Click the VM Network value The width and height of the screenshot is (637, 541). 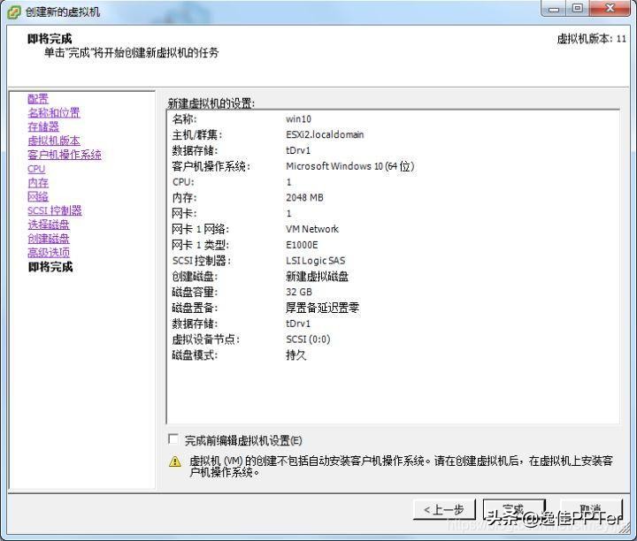point(312,229)
